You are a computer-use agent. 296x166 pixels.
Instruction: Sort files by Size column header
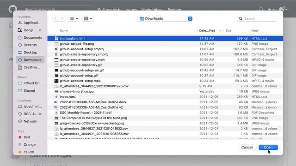(228, 30)
